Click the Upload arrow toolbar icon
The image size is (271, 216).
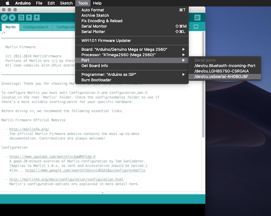[12, 18]
